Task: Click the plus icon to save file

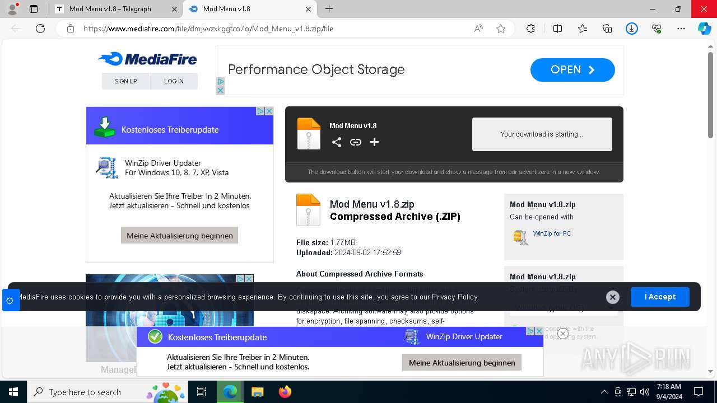Action: [375, 142]
